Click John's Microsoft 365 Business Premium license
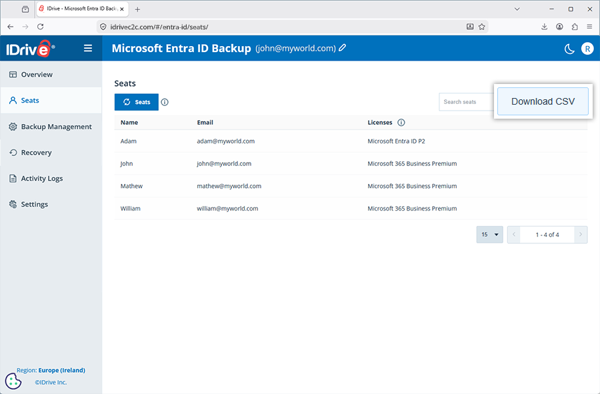Viewport: 600px width, 394px height. [x=412, y=164]
